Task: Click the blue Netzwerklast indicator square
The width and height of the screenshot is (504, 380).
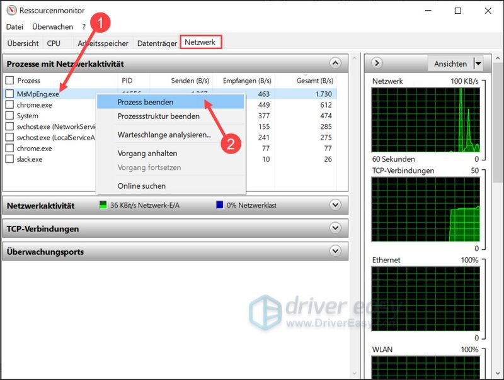Action: [219, 205]
